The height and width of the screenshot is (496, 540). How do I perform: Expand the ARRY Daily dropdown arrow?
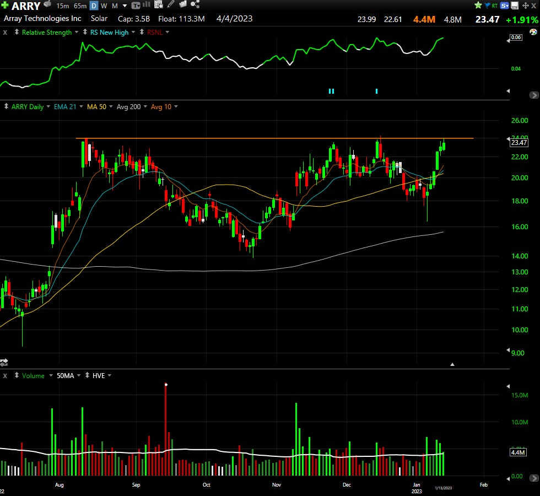48,106
